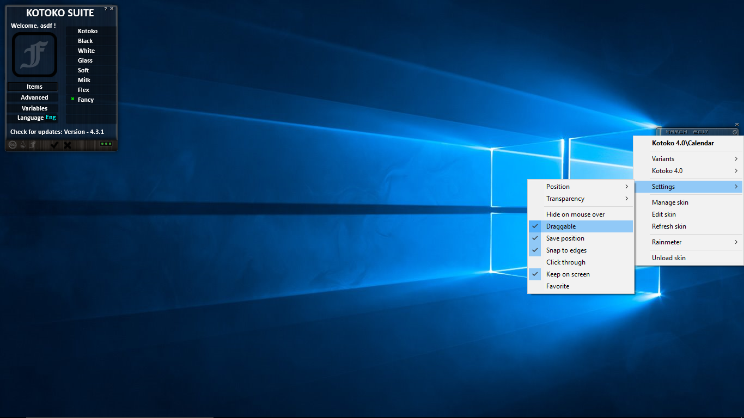Switch language using the Eng toggle
This screenshot has width=744, height=418.
click(51, 118)
